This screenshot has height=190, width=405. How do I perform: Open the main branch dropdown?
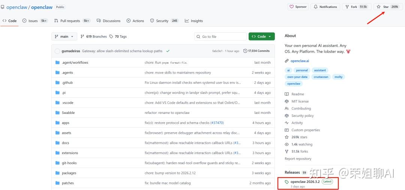pyautogui.click(x=64, y=36)
